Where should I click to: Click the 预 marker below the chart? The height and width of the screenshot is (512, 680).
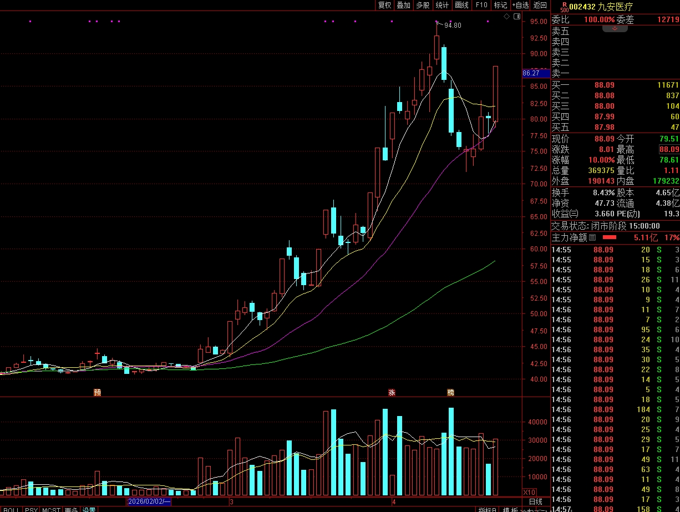coord(97,392)
